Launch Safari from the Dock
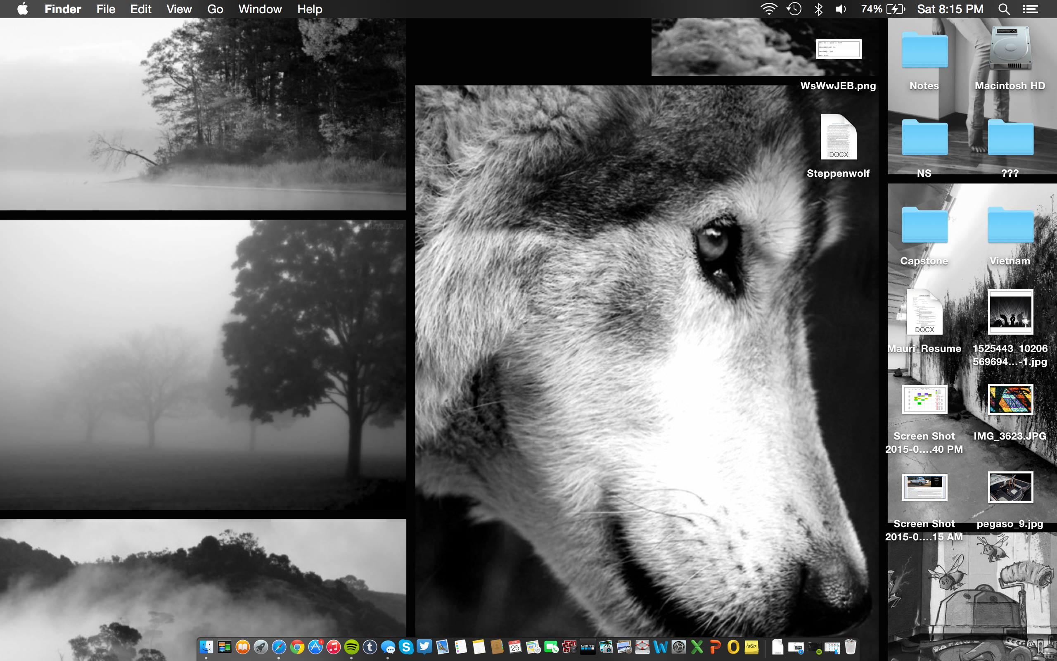This screenshot has height=661, width=1057. [x=279, y=647]
